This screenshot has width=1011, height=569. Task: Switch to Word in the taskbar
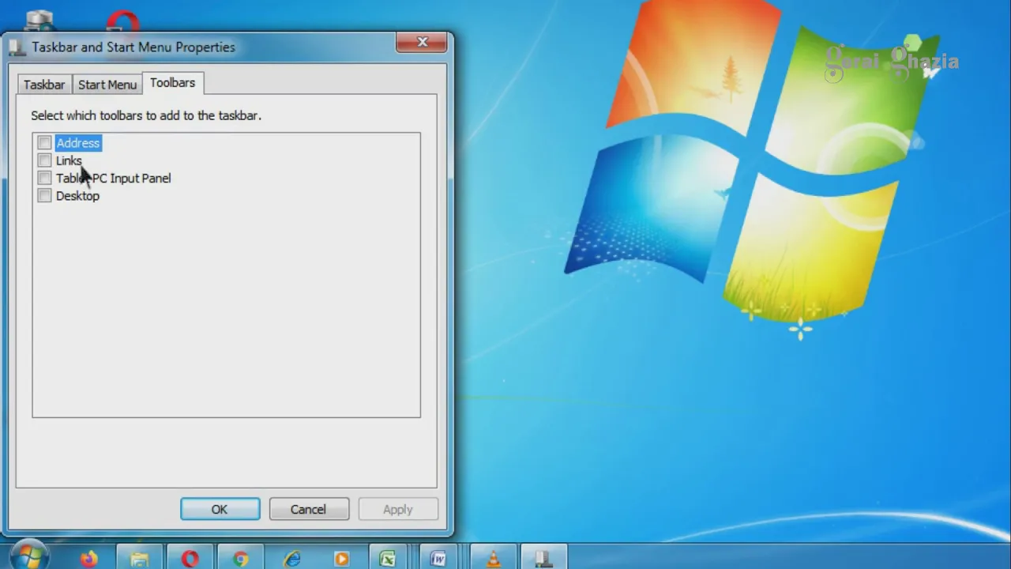tap(438, 559)
